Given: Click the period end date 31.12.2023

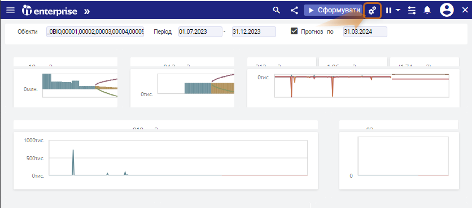Looking at the screenshot, I should (254, 32).
